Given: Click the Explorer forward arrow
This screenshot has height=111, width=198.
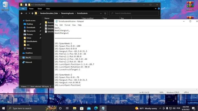Looking at the screenshot, I should point(26,13).
